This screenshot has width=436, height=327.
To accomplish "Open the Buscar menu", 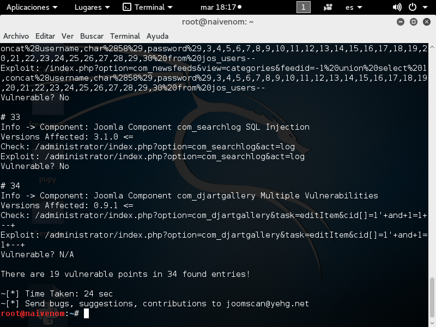I will coord(92,36).
